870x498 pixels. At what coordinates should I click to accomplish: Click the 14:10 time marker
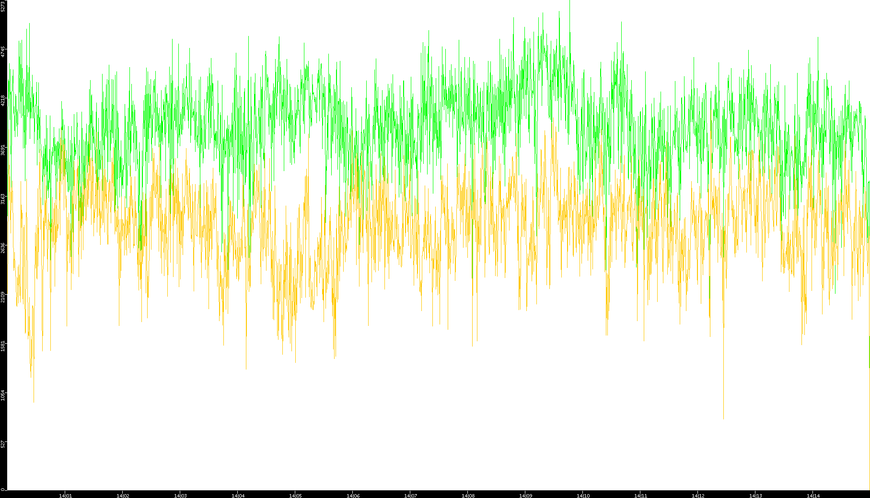583,496
